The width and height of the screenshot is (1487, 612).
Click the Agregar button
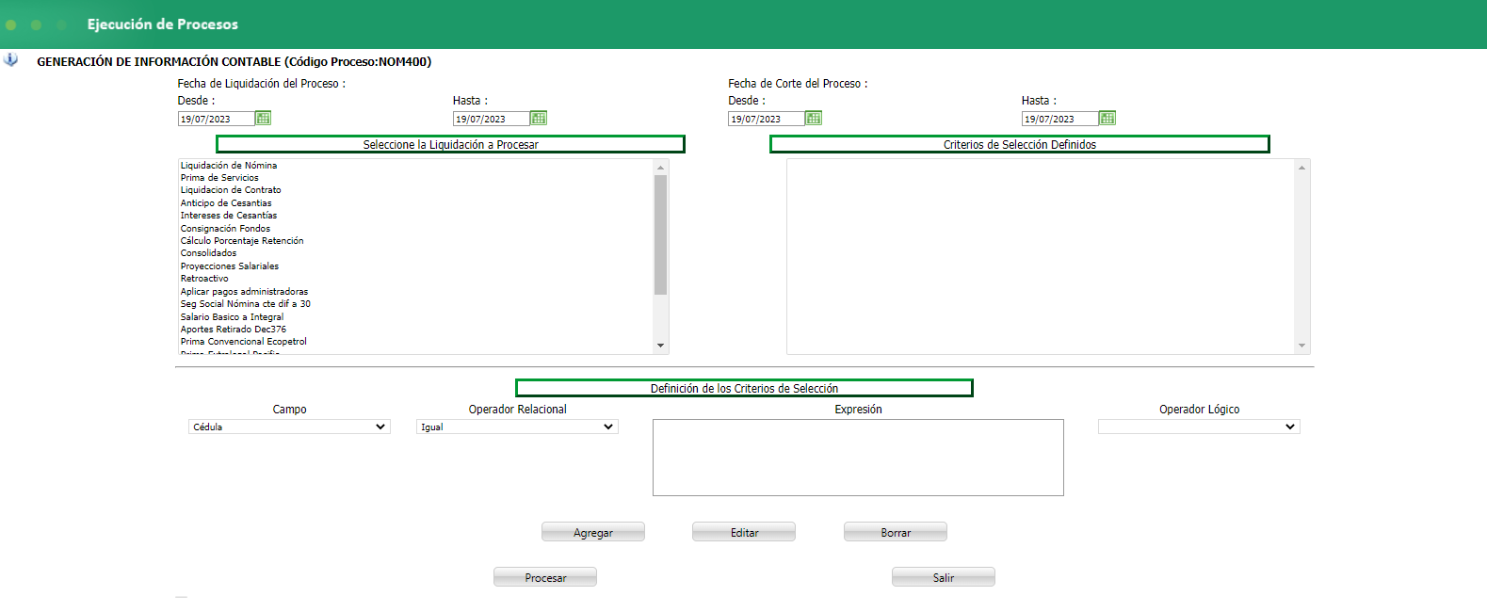pyautogui.click(x=593, y=532)
